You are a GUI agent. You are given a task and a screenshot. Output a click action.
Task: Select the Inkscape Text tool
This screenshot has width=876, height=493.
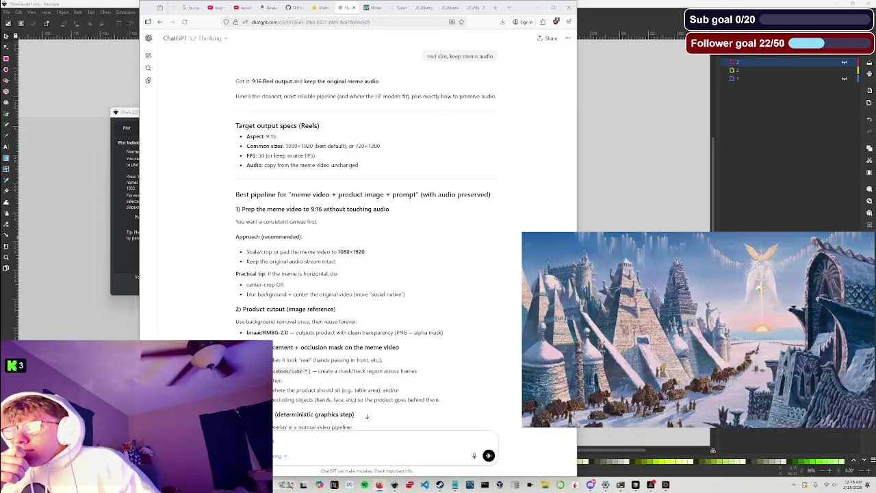coord(6,147)
